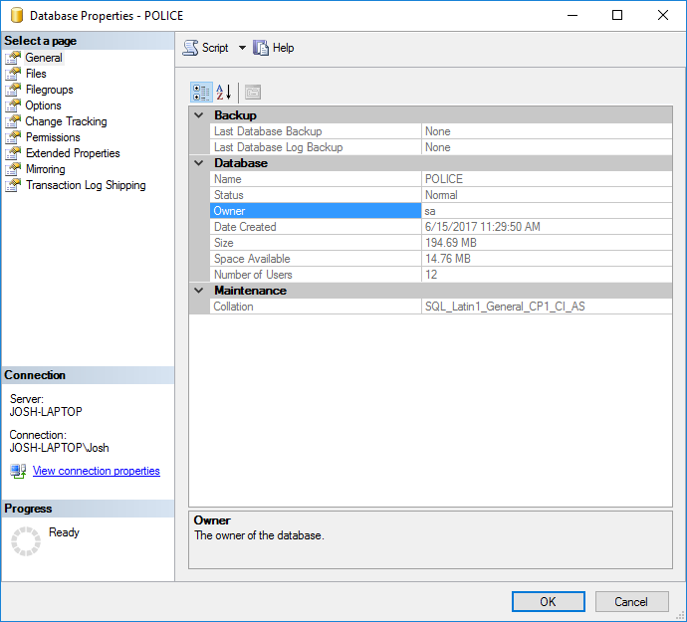
Task: Click the JOSH-LAPTOP server name
Action: 46,412
